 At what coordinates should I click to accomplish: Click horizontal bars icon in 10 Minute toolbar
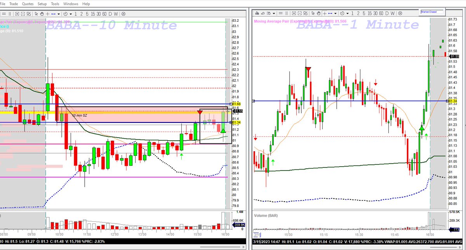(x=4, y=14)
